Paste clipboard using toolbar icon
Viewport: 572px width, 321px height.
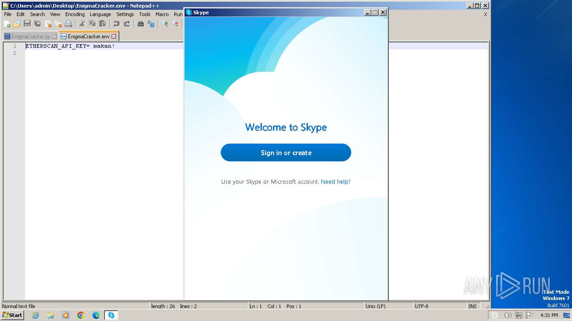102,24
